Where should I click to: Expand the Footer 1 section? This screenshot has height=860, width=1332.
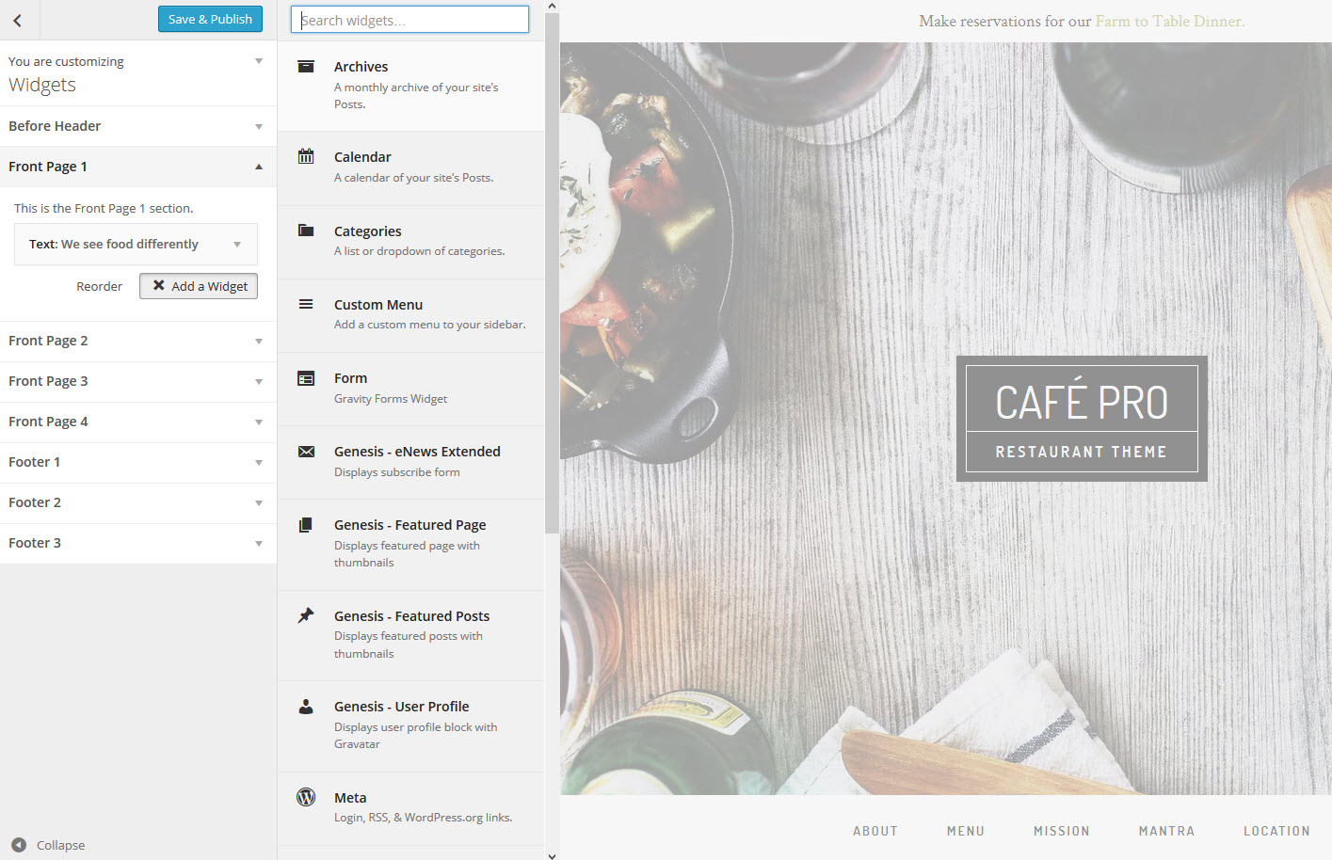pyautogui.click(x=138, y=462)
